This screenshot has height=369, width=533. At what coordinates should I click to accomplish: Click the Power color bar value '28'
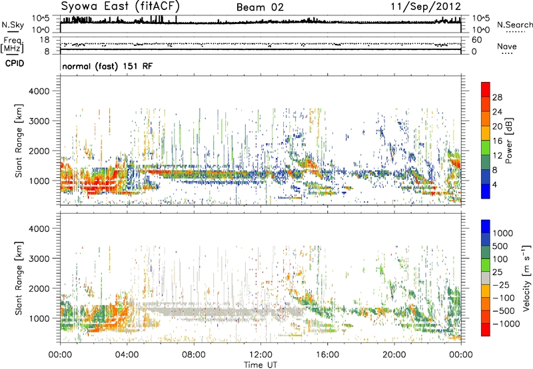point(497,97)
